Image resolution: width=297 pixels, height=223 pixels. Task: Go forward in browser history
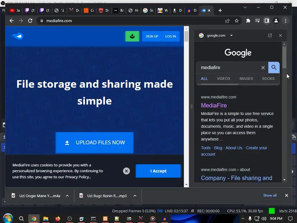[21, 21]
